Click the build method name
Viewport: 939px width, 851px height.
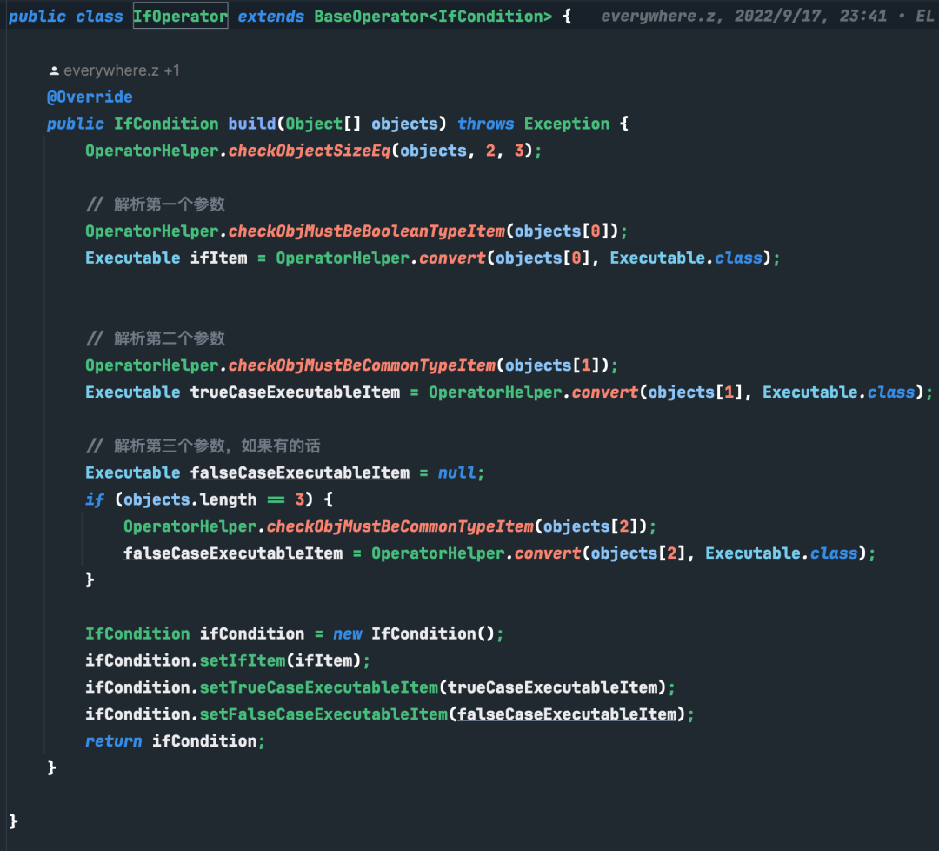point(251,124)
